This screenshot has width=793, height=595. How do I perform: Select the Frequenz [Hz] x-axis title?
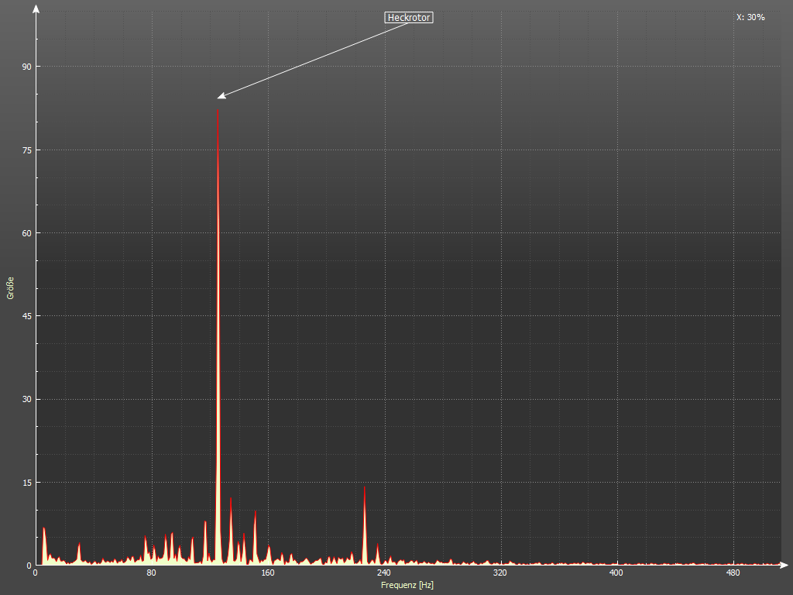pyautogui.click(x=407, y=585)
